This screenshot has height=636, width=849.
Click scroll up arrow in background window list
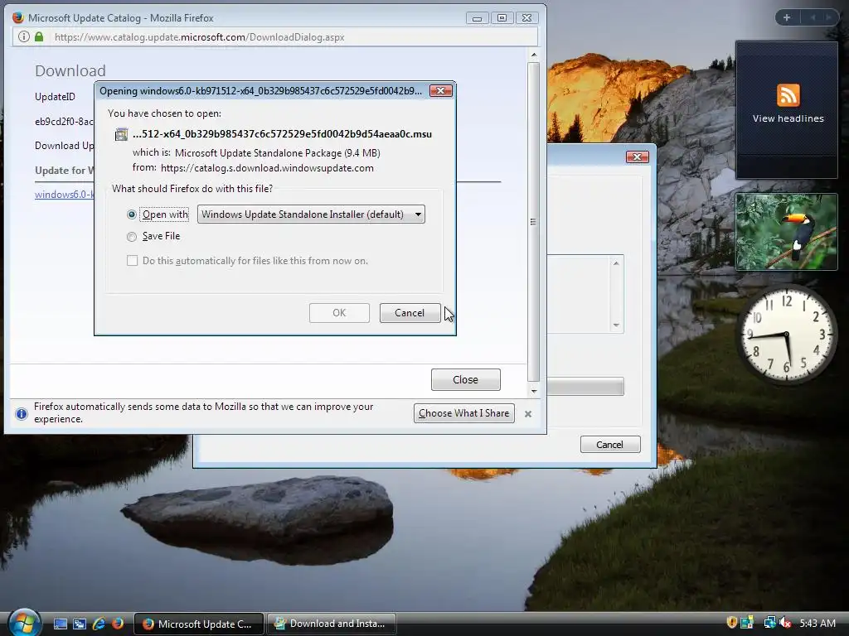[616, 263]
